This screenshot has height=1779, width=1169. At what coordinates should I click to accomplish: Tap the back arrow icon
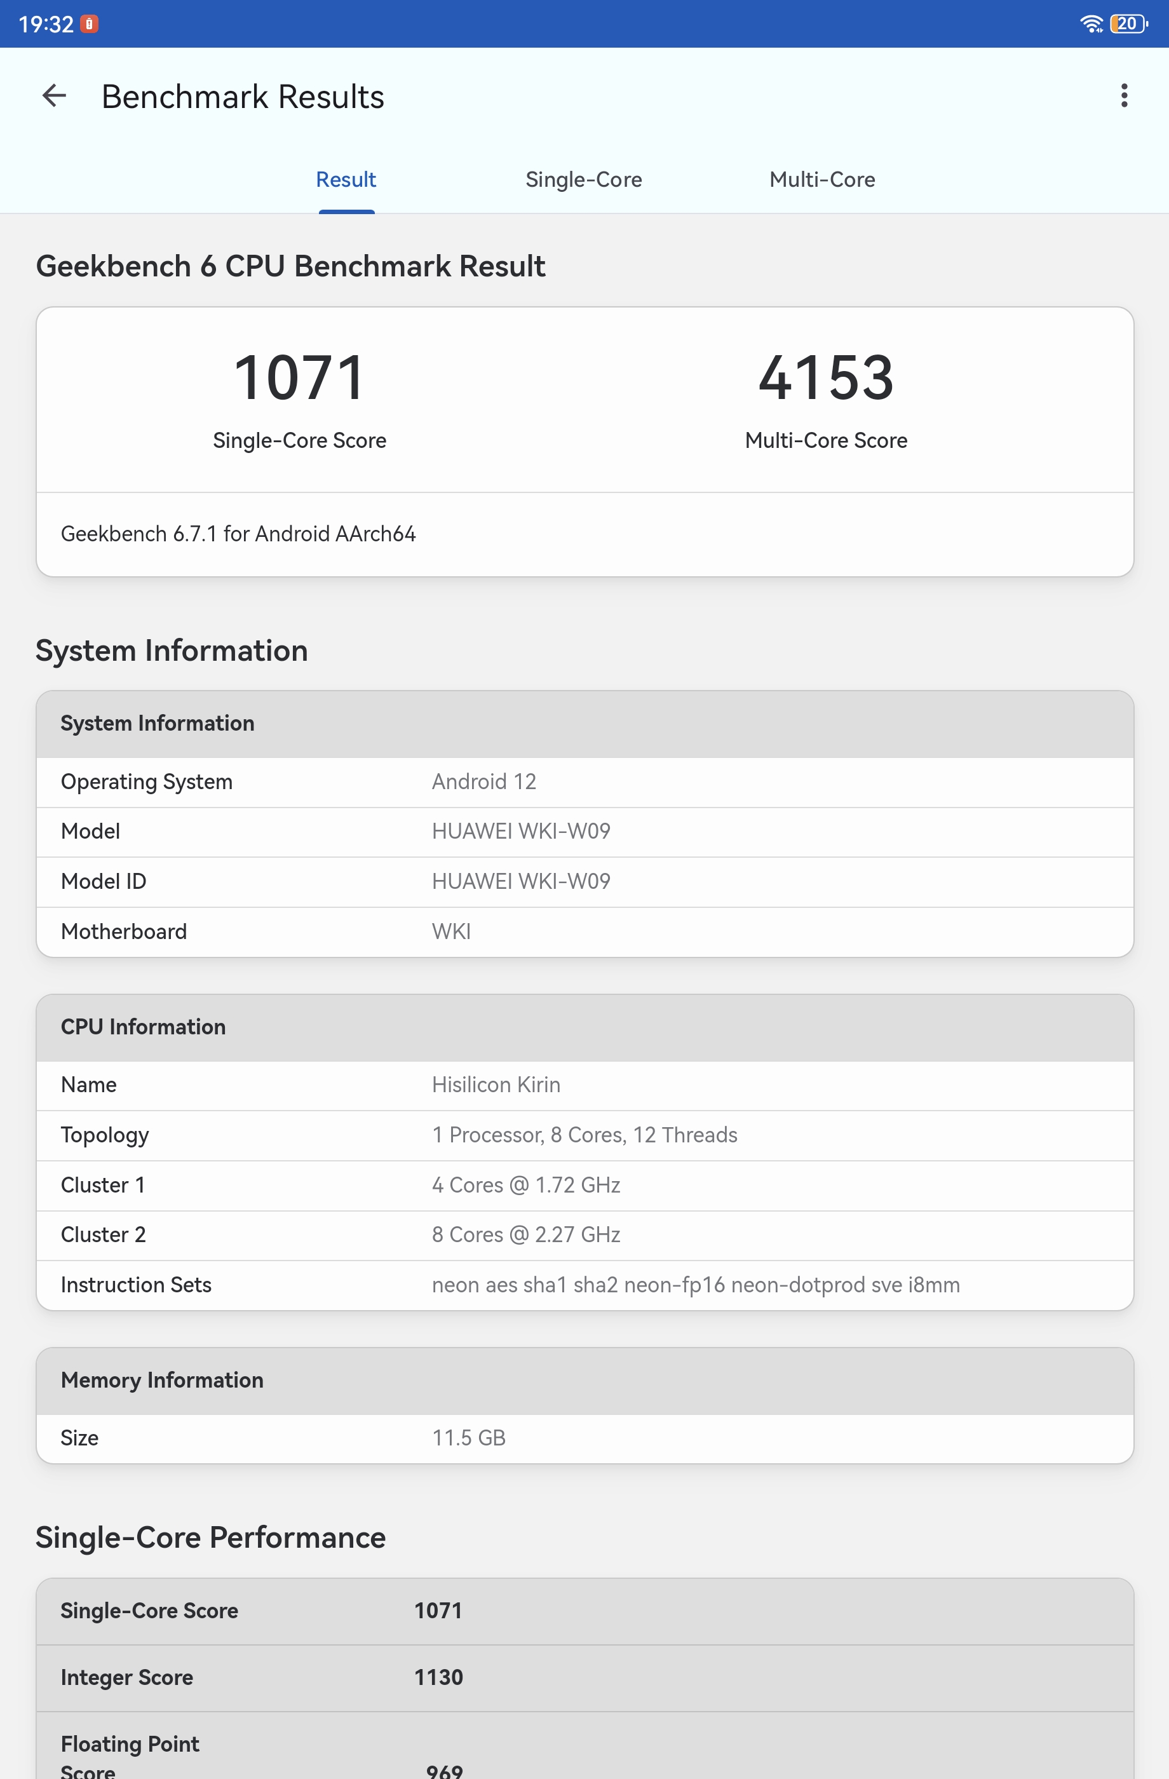click(55, 96)
